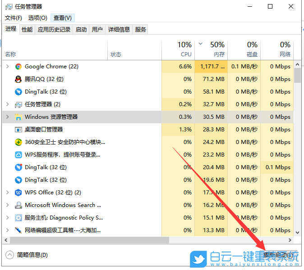Select the 桌面窗口管理器 process icon
The image size is (304, 270).
(18, 130)
